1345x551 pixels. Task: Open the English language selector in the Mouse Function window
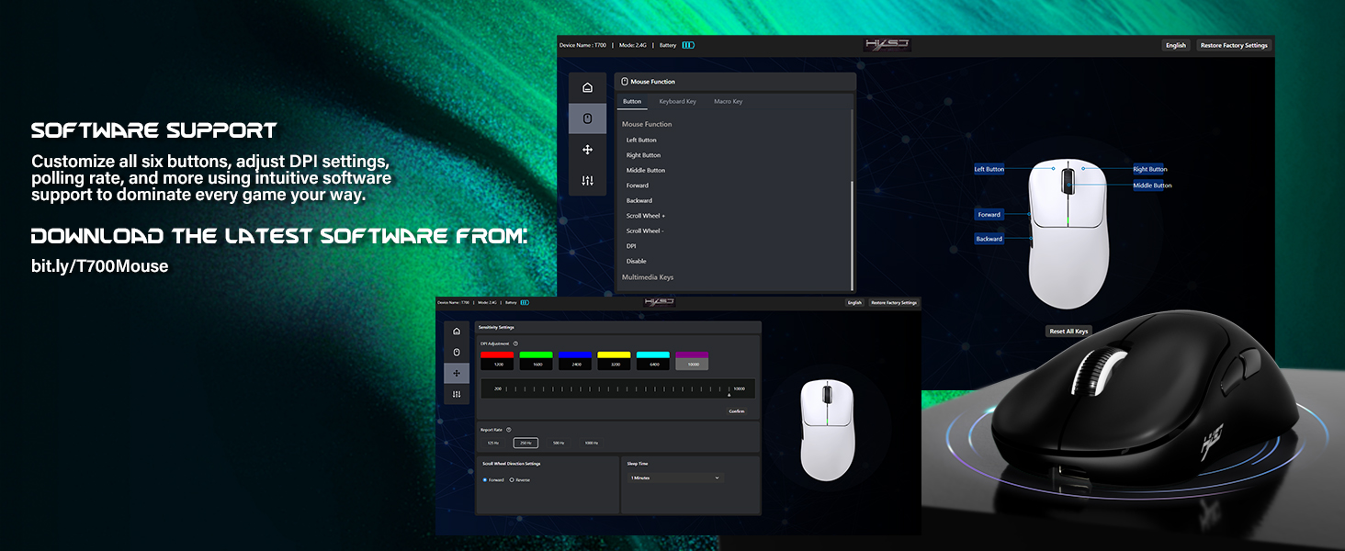click(x=1176, y=45)
